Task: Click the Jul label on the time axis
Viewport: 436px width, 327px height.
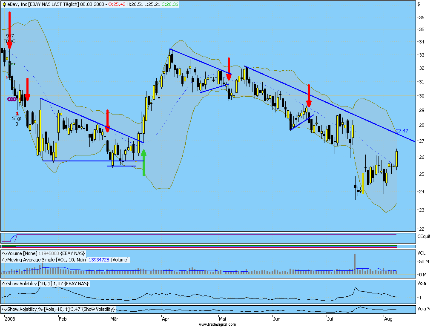Action: [330, 318]
